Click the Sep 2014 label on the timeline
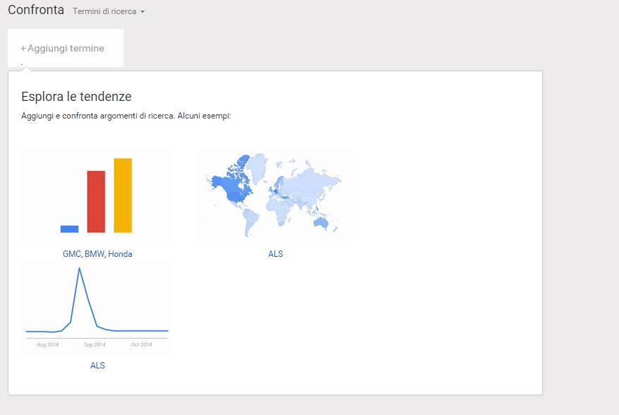This screenshot has width=619, height=415. (x=95, y=344)
